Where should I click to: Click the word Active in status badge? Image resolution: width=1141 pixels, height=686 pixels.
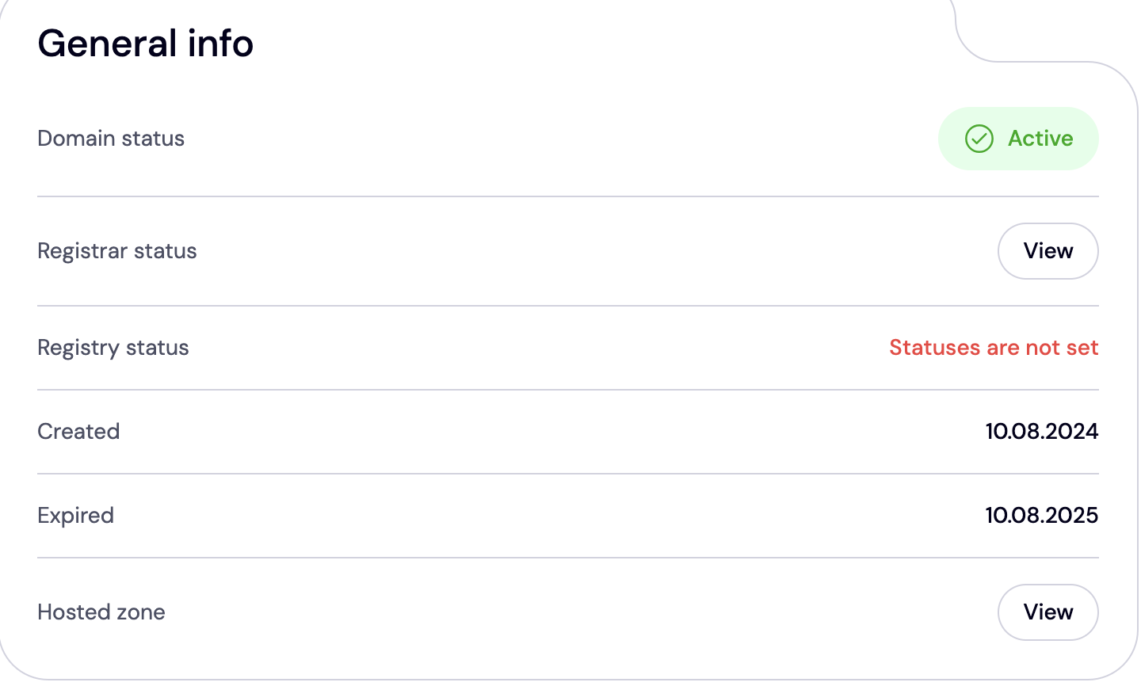pos(1040,139)
